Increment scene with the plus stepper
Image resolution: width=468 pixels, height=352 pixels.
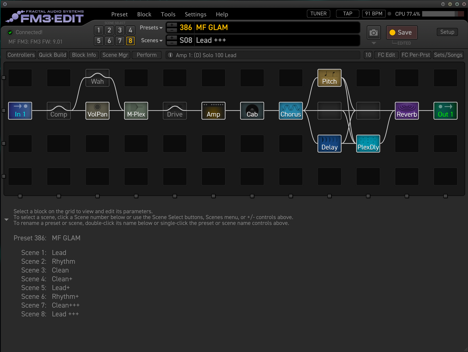pyautogui.click(x=172, y=38)
